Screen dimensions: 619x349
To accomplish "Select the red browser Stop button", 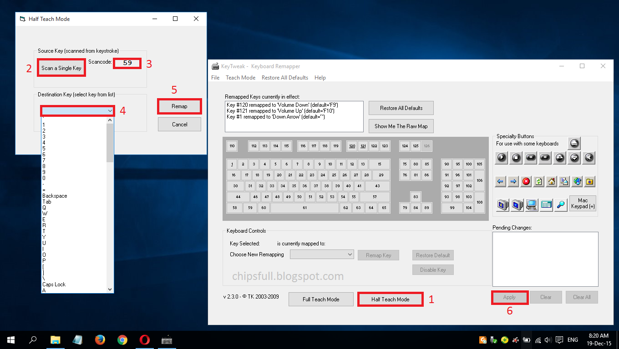I will click(526, 181).
